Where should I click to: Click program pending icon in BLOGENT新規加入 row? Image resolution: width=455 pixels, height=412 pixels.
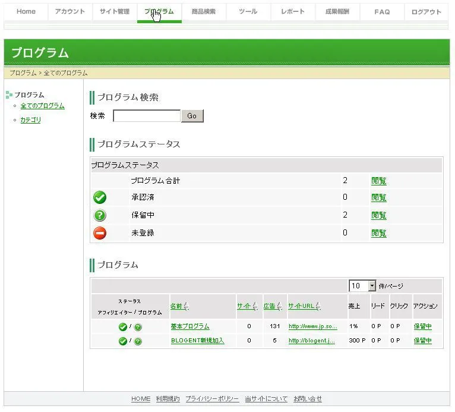coord(138,341)
